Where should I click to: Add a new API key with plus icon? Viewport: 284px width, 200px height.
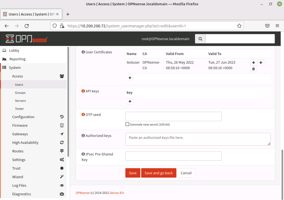[x=130, y=102]
